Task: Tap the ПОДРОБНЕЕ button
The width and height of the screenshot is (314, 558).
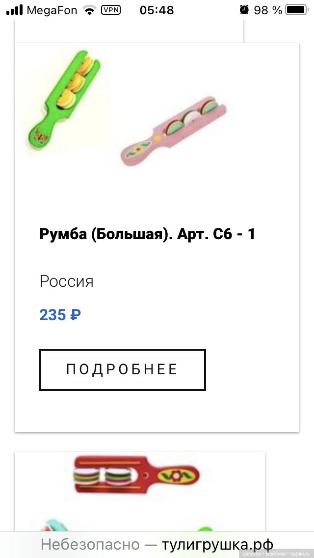Action: [x=122, y=369]
